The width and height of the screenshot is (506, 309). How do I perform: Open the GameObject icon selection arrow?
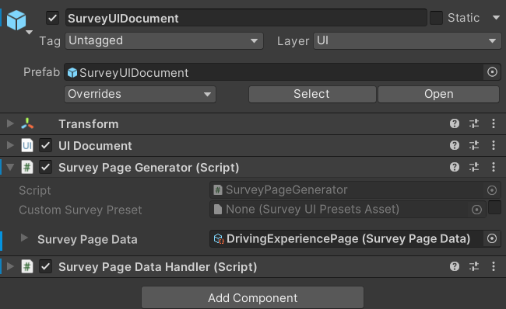point(29,32)
